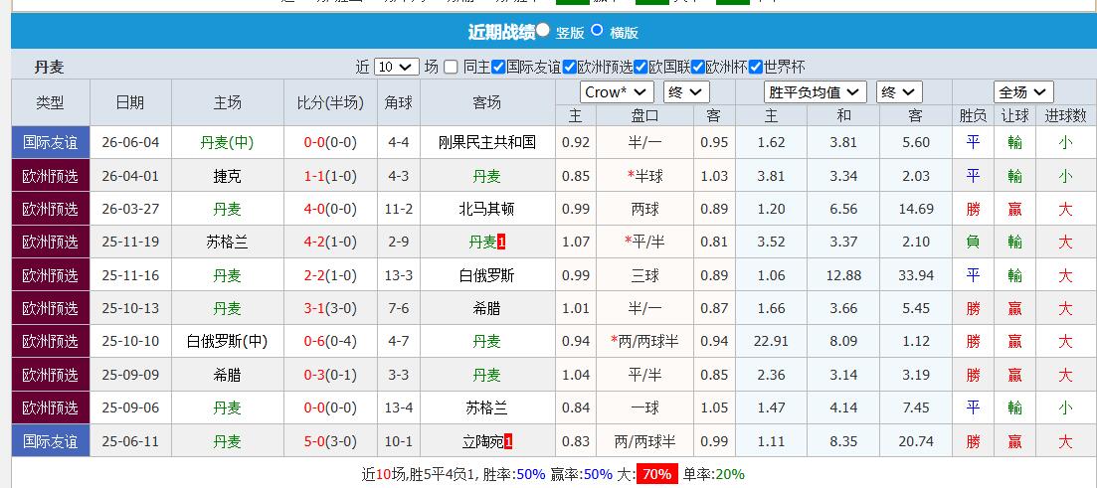The width and height of the screenshot is (1097, 488).
Task: Untick the 国际友谊 filter checkbox
Action: click(x=498, y=68)
